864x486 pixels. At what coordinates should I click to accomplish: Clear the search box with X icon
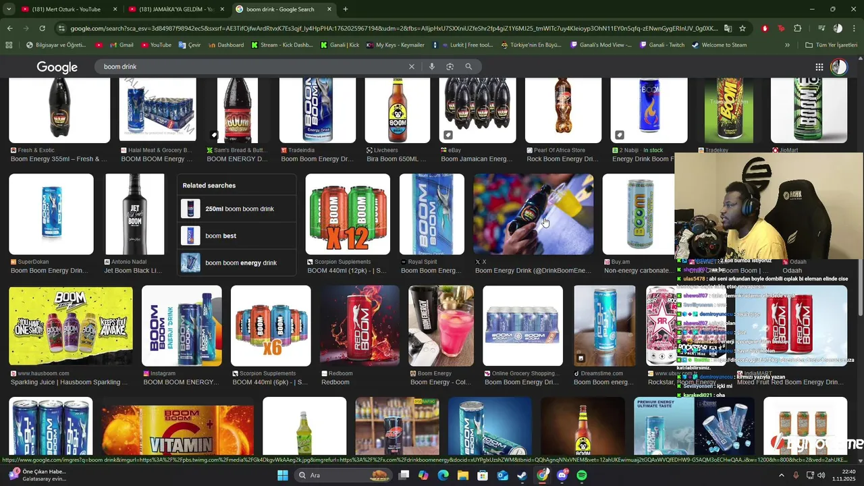click(411, 67)
